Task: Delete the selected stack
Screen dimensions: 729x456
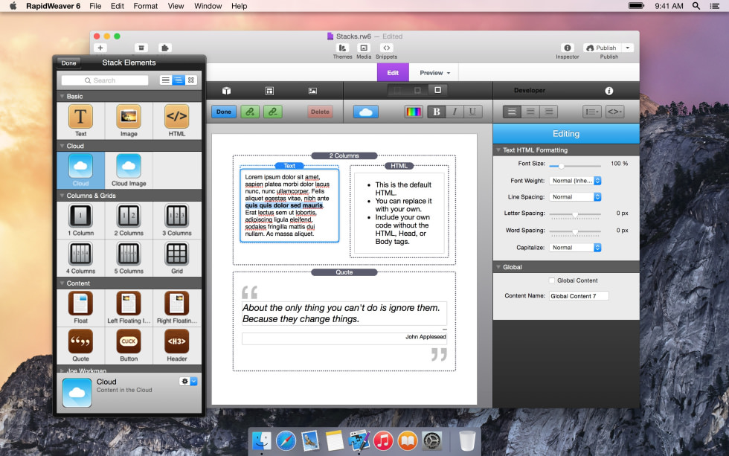Action: point(320,112)
